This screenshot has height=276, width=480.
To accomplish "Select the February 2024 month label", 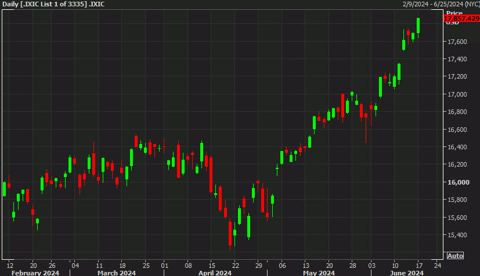I will point(35,273).
